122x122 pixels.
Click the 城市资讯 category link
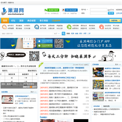pyautogui.click(x=11, y=26)
